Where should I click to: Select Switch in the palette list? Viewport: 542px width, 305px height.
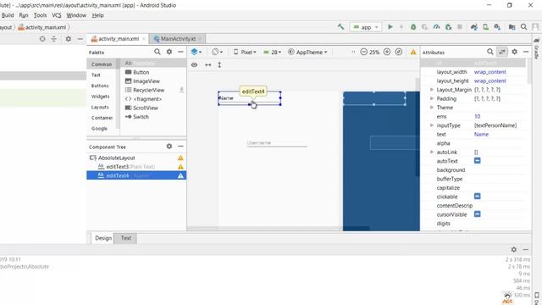(141, 117)
